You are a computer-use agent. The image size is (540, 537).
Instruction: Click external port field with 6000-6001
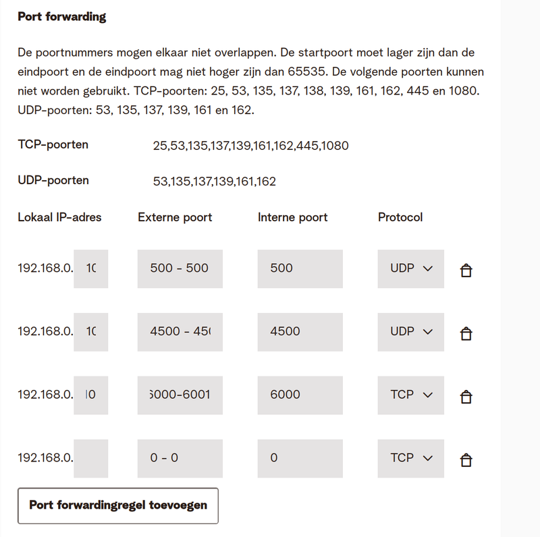pos(180,395)
